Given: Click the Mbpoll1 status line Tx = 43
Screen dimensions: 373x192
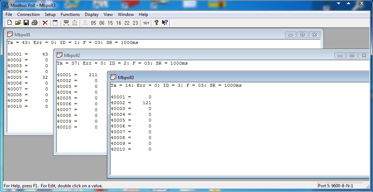Looking at the screenshot, I should point(73,43).
